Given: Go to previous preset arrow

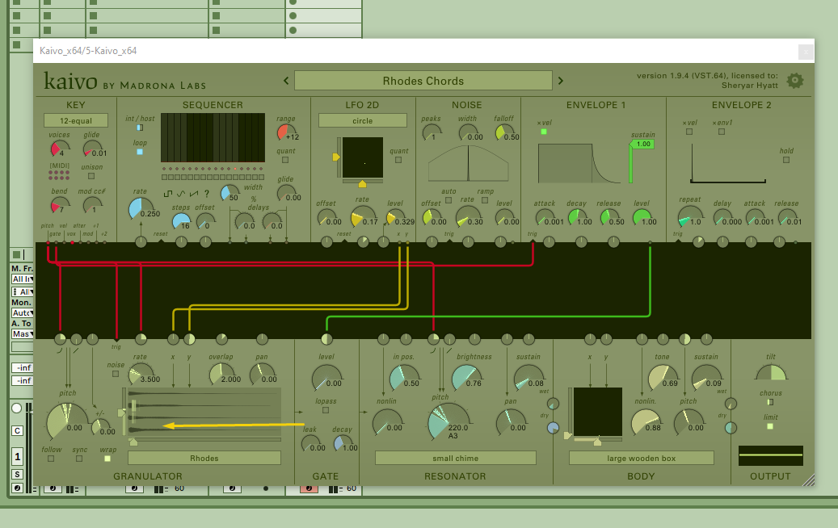Looking at the screenshot, I should point(286,81).
